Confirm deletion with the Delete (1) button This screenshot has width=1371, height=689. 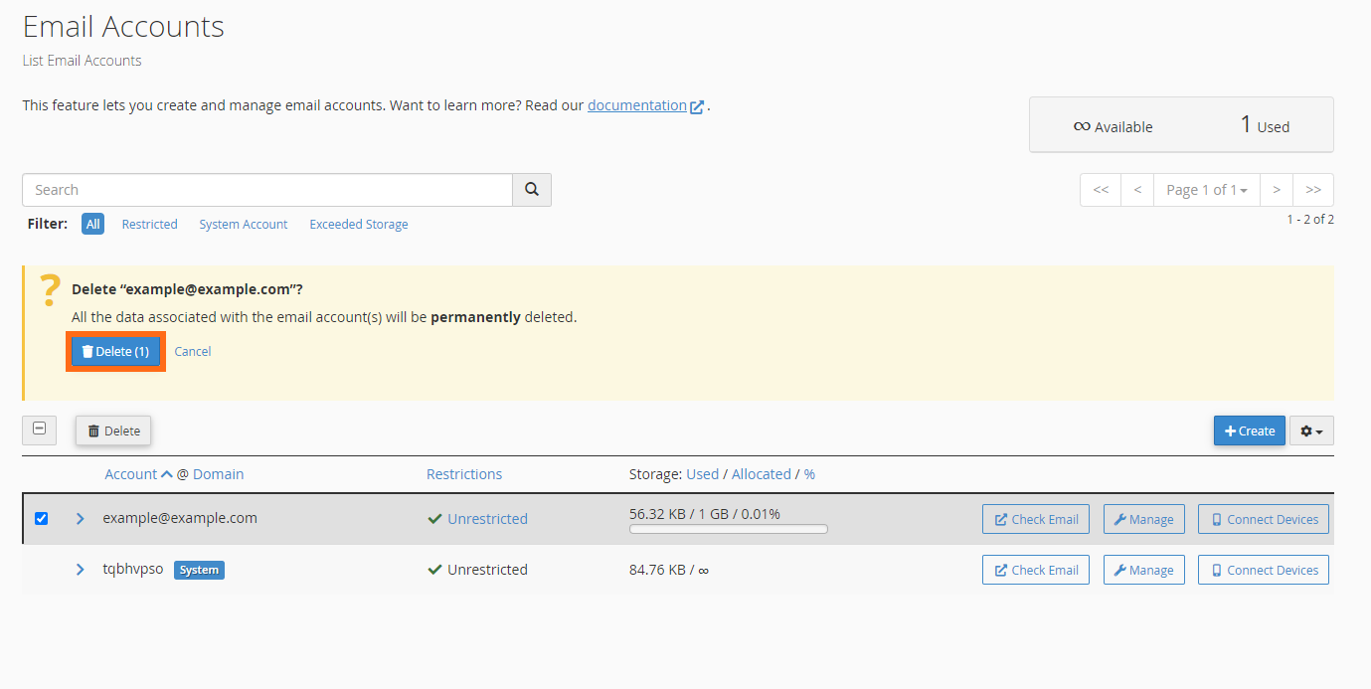click(115, 351)
